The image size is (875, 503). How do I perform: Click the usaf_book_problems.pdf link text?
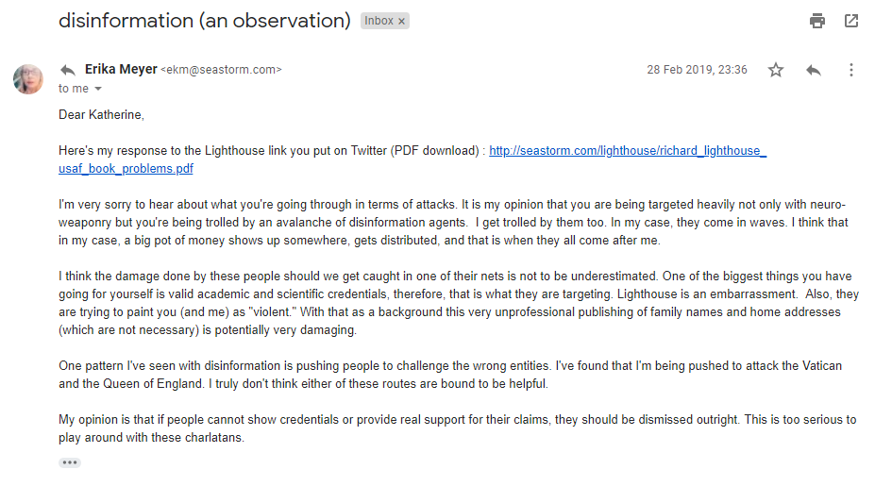click(126, 168)
